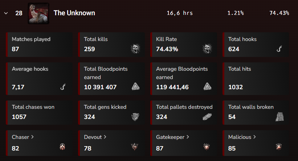The height and width of the screenshot is (161, 298).
Task: Click the skull icon in Total kills card
Action: point(135,49)
